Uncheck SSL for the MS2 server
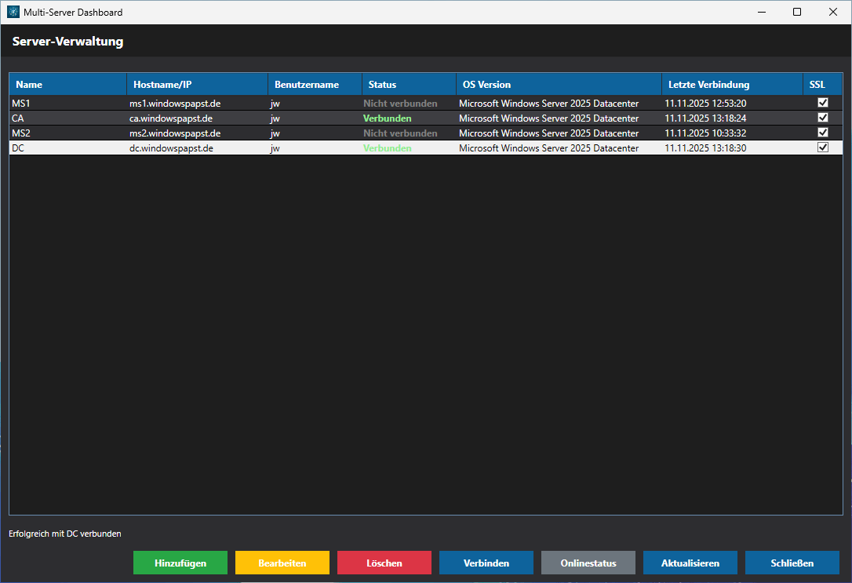Screen dimensions: 852x583 [823, 133]
